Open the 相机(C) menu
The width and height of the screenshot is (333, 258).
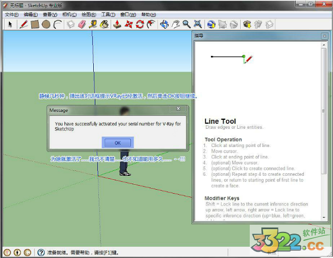[69, 14]
